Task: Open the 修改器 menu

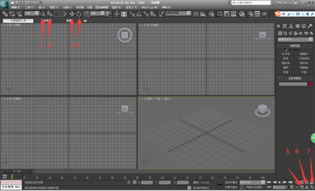Action: [x=80, y=7]
